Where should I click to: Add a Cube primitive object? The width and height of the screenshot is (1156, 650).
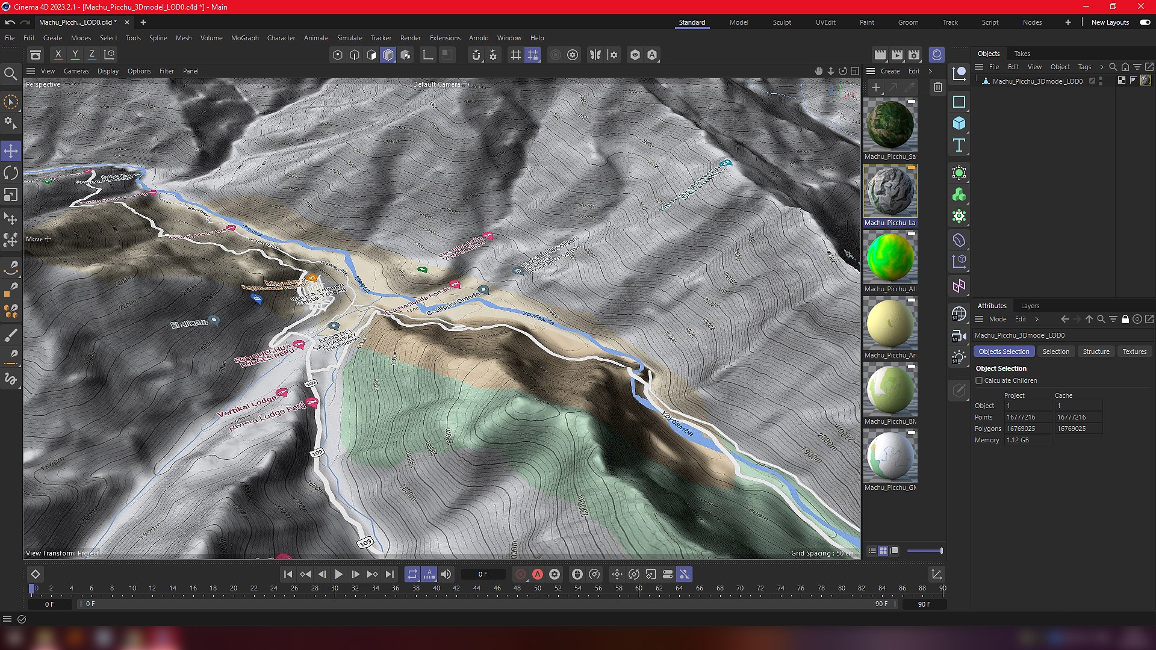(959, 123)
